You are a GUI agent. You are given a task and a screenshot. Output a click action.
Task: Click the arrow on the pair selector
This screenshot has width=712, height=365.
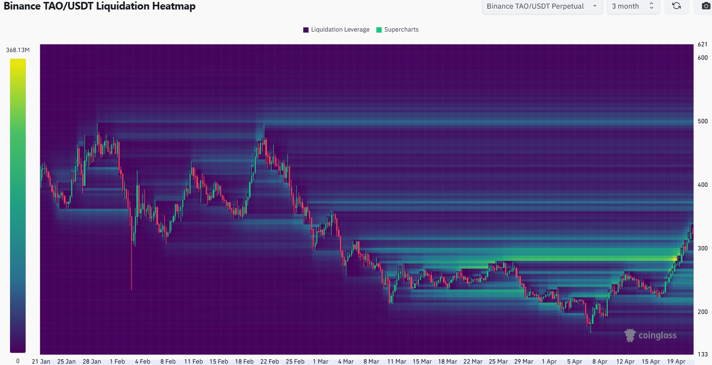pyautogui.click(x=594, y=6)
